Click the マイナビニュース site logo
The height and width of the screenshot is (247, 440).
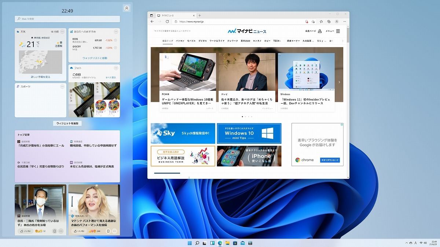[x=247, y=31]
